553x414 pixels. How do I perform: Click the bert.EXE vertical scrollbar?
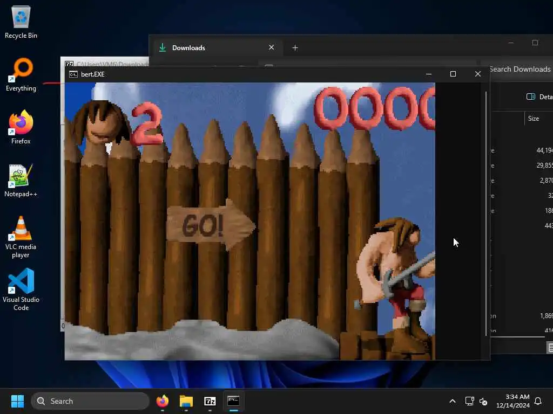coord(486,213)
